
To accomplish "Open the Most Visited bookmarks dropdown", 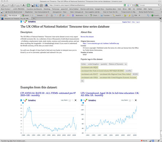I will [6, 9].
